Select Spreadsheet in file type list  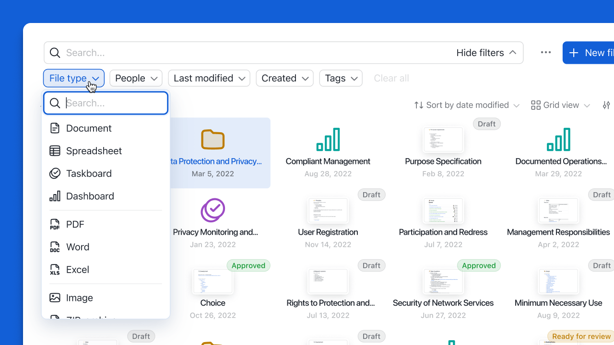pyautogui.click(x=94, y=151)
